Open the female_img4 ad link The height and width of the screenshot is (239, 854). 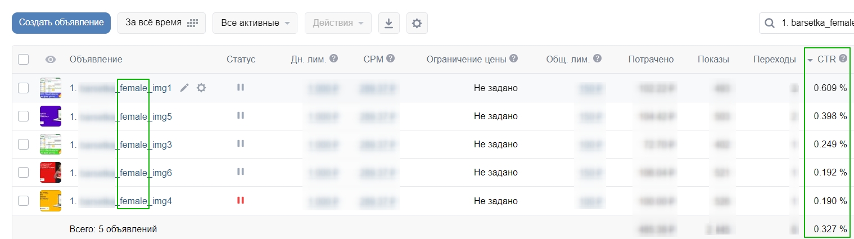121,201
